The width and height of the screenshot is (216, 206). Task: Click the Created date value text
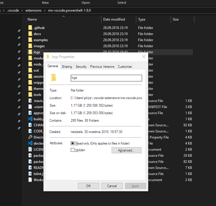click(97, 132)
